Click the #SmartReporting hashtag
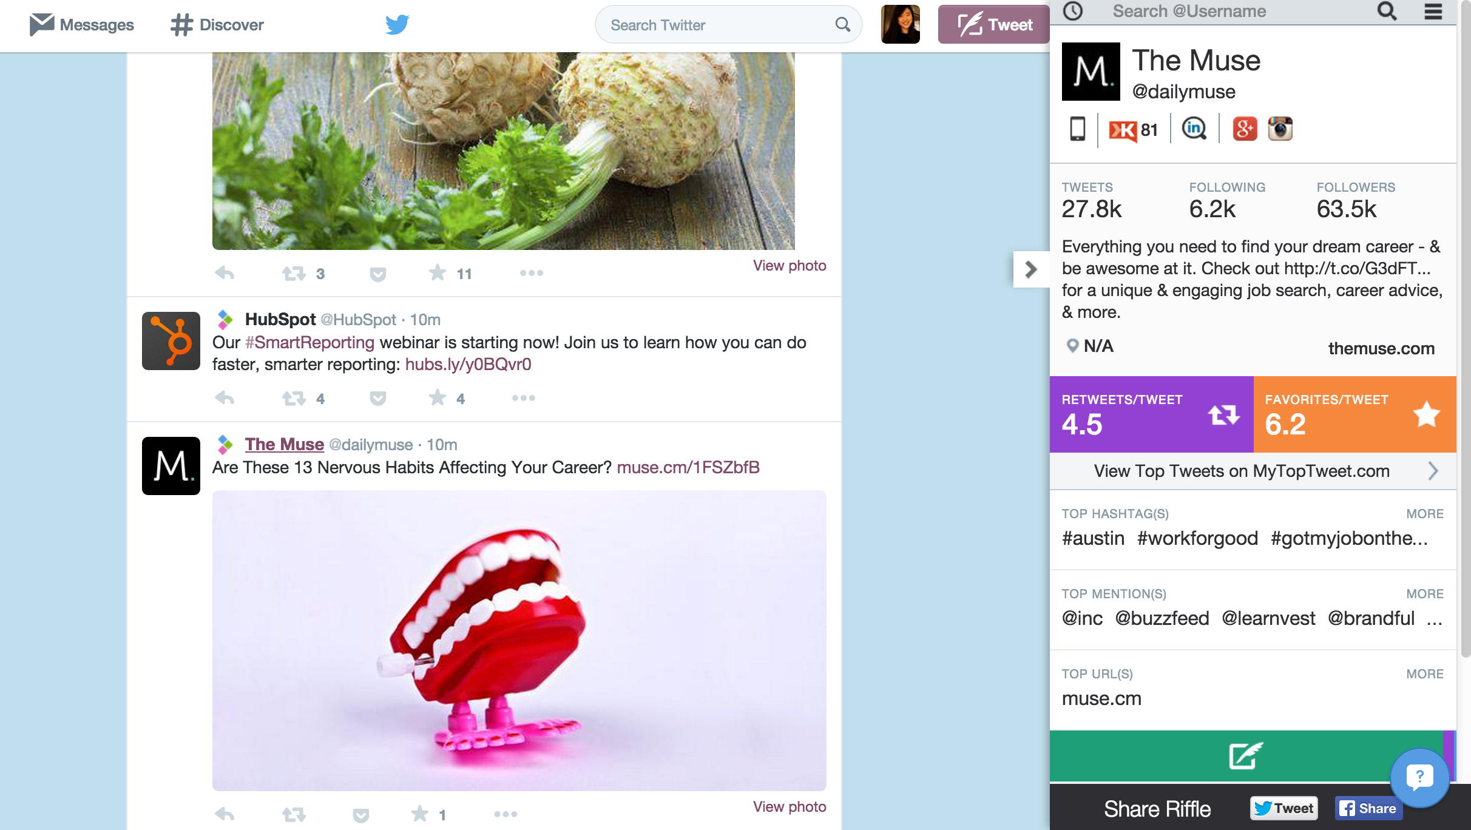Screen dimensions: 1471x830 coord(309,342)
